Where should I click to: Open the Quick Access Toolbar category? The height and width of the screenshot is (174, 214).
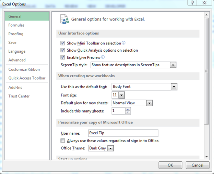click(x=27, y=78)
